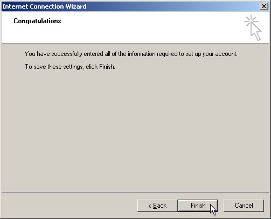The height and width of the screenshot is (219, 271).
Task: Click the arrow pointer of the wizard icon
Action: tap(256, 31)
